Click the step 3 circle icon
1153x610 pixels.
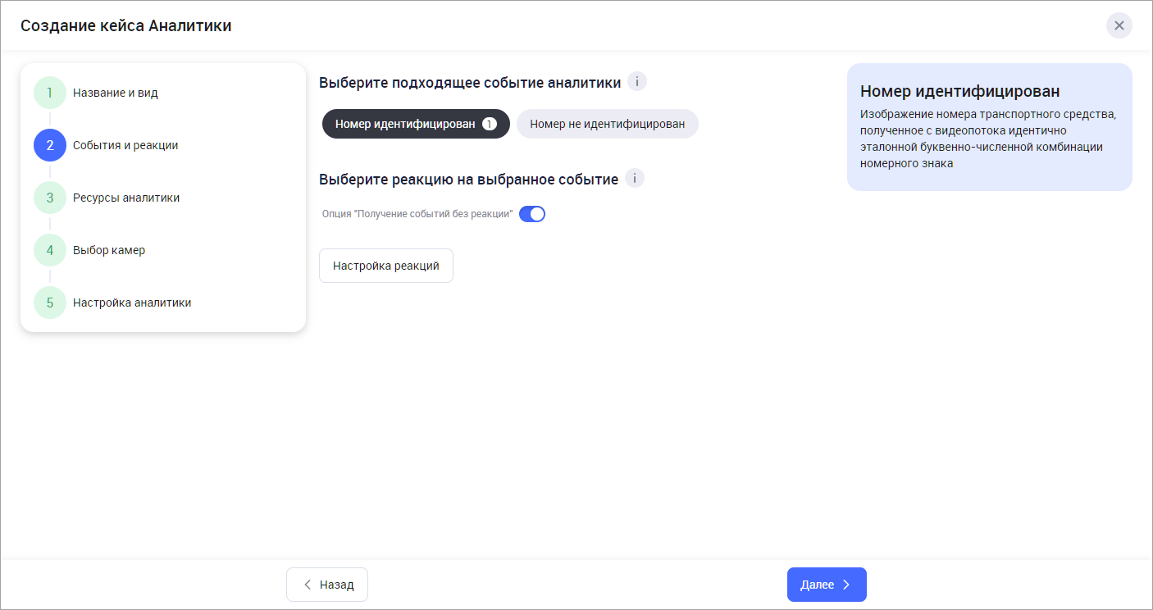(50, 198)
